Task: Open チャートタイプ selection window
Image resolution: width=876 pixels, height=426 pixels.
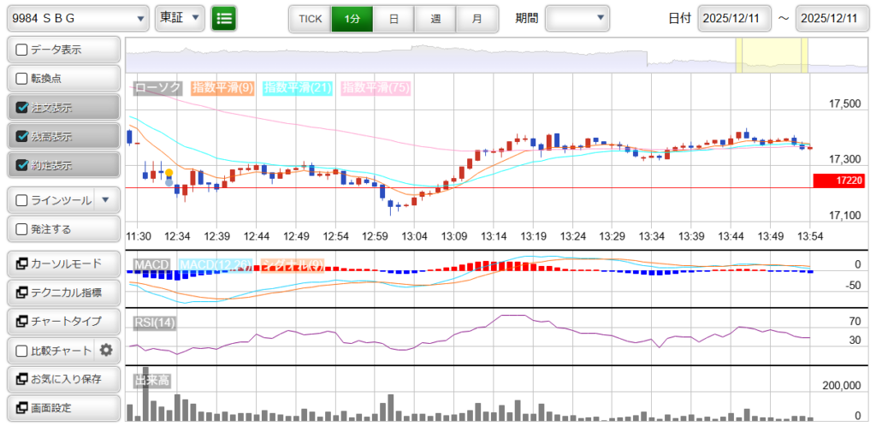Action: (62, 321)
